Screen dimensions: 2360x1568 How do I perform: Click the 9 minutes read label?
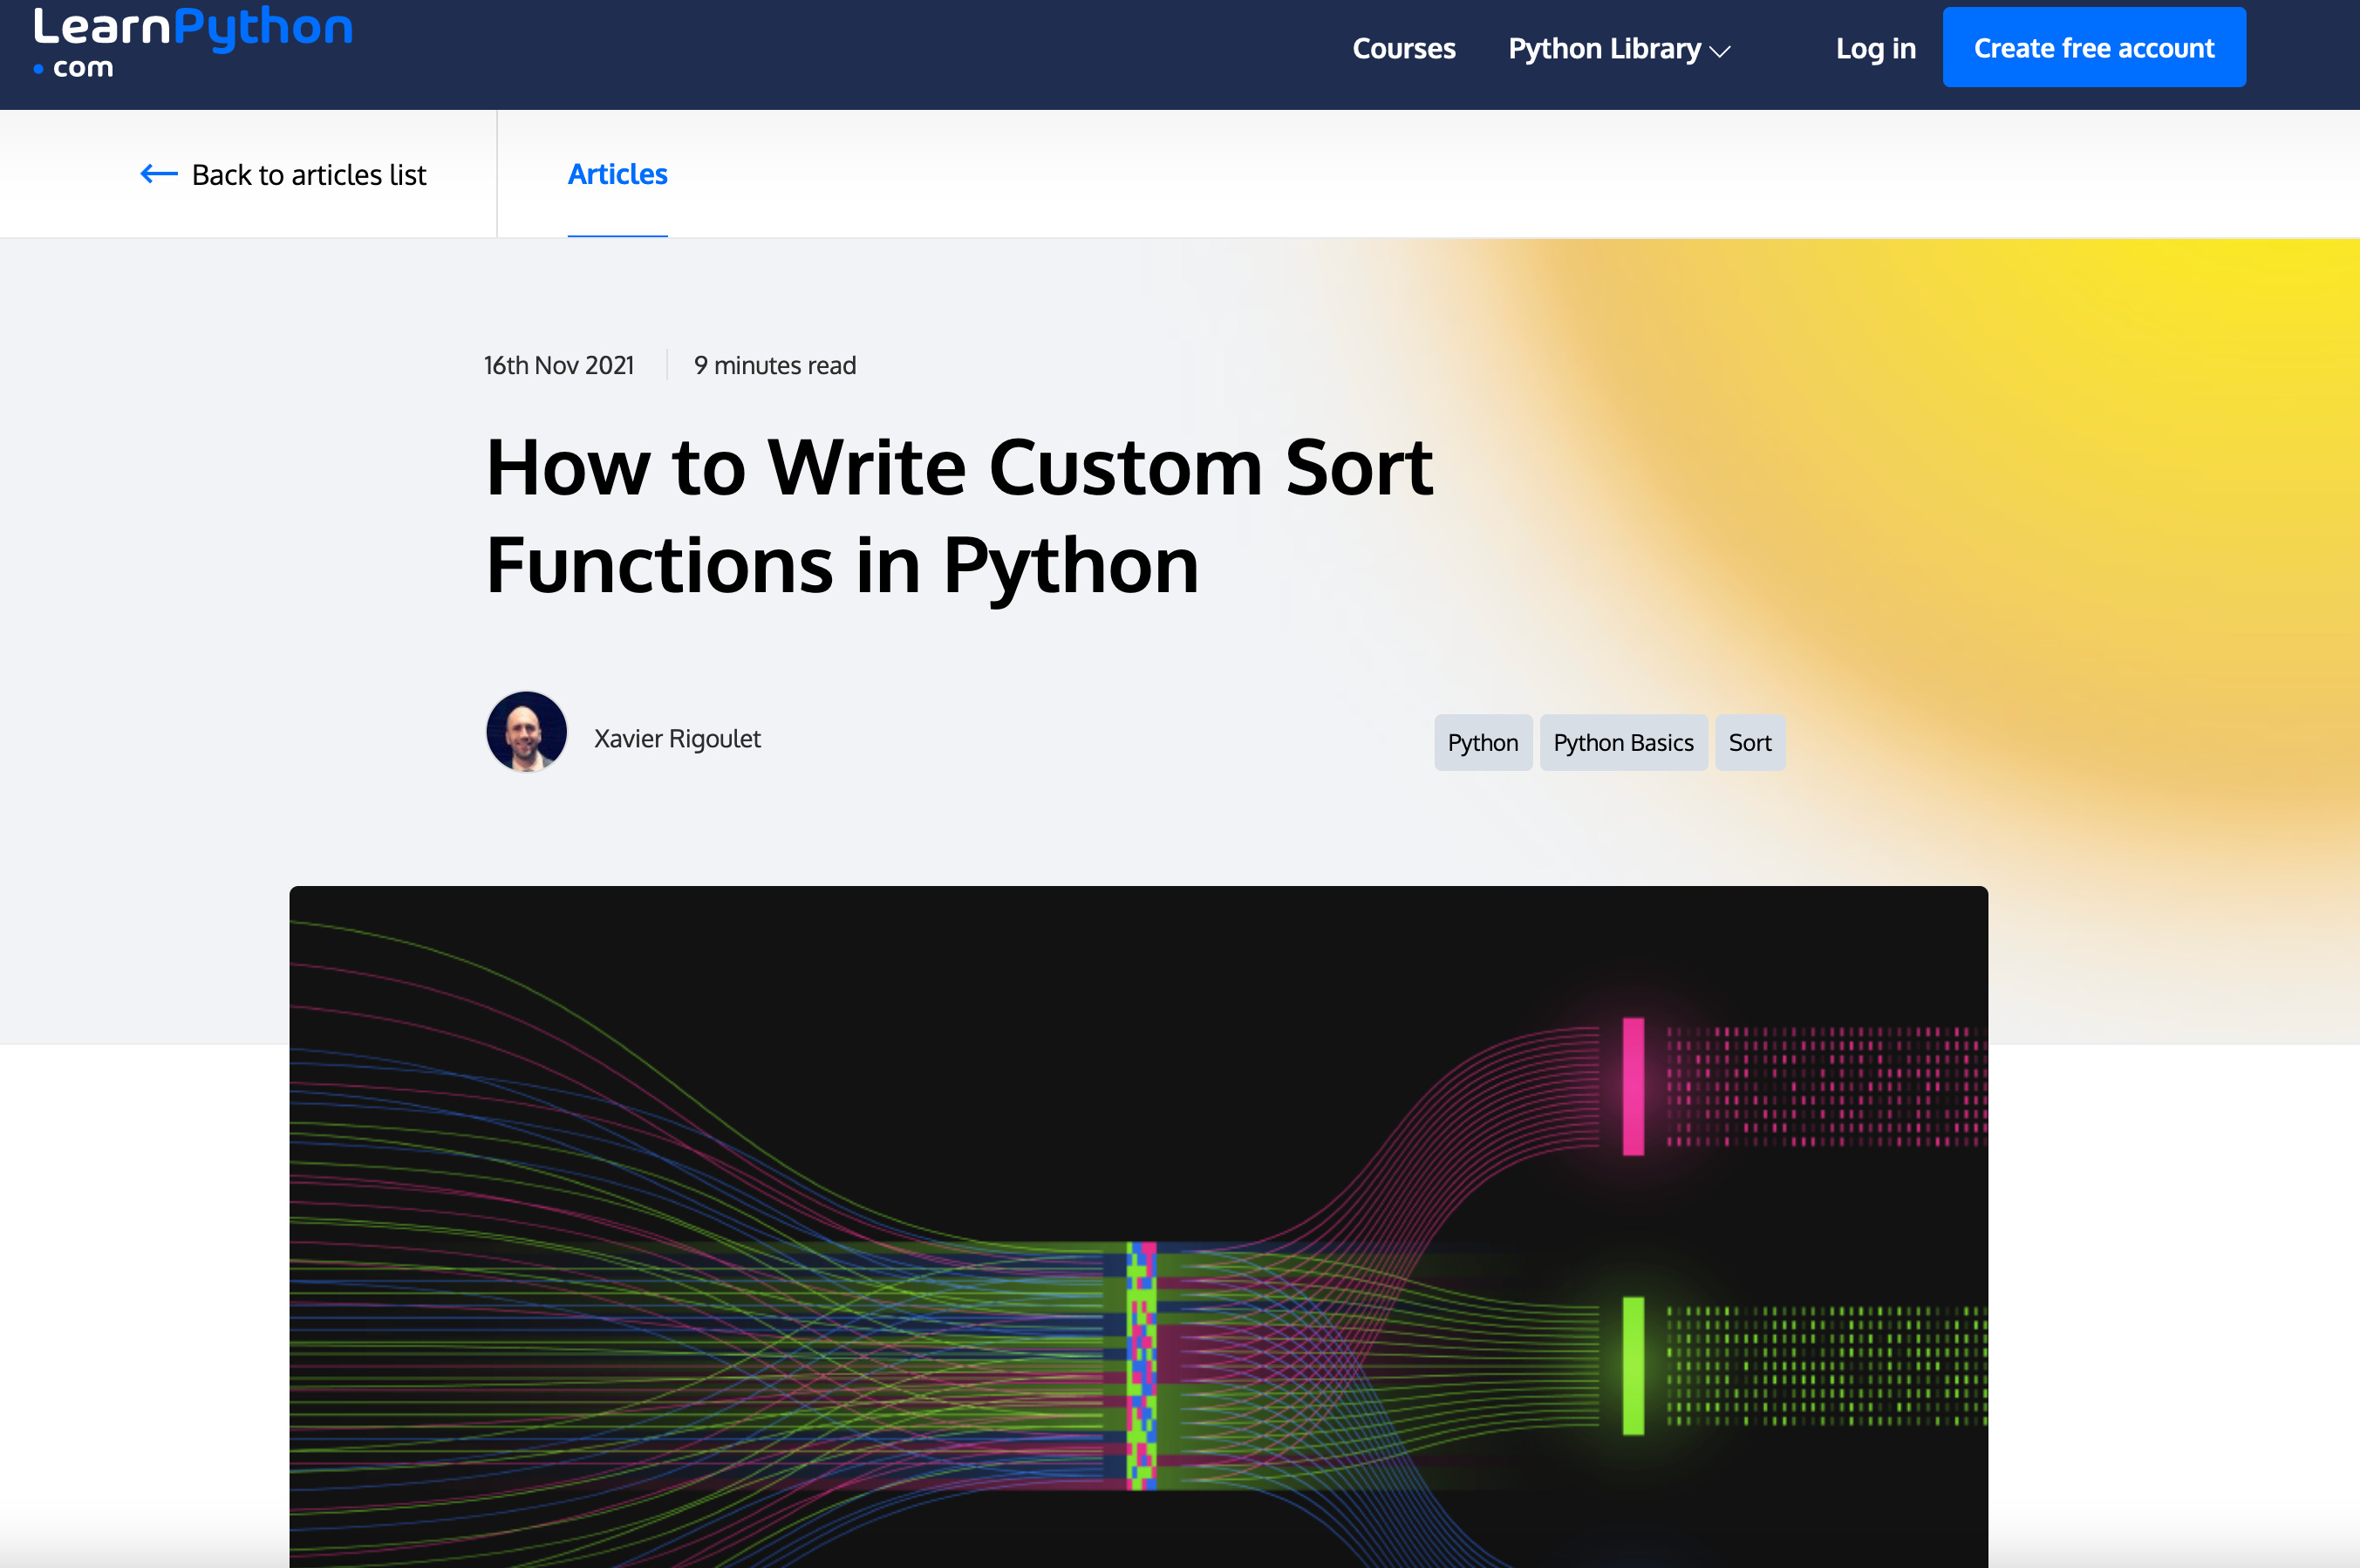(x=775, y=365)
